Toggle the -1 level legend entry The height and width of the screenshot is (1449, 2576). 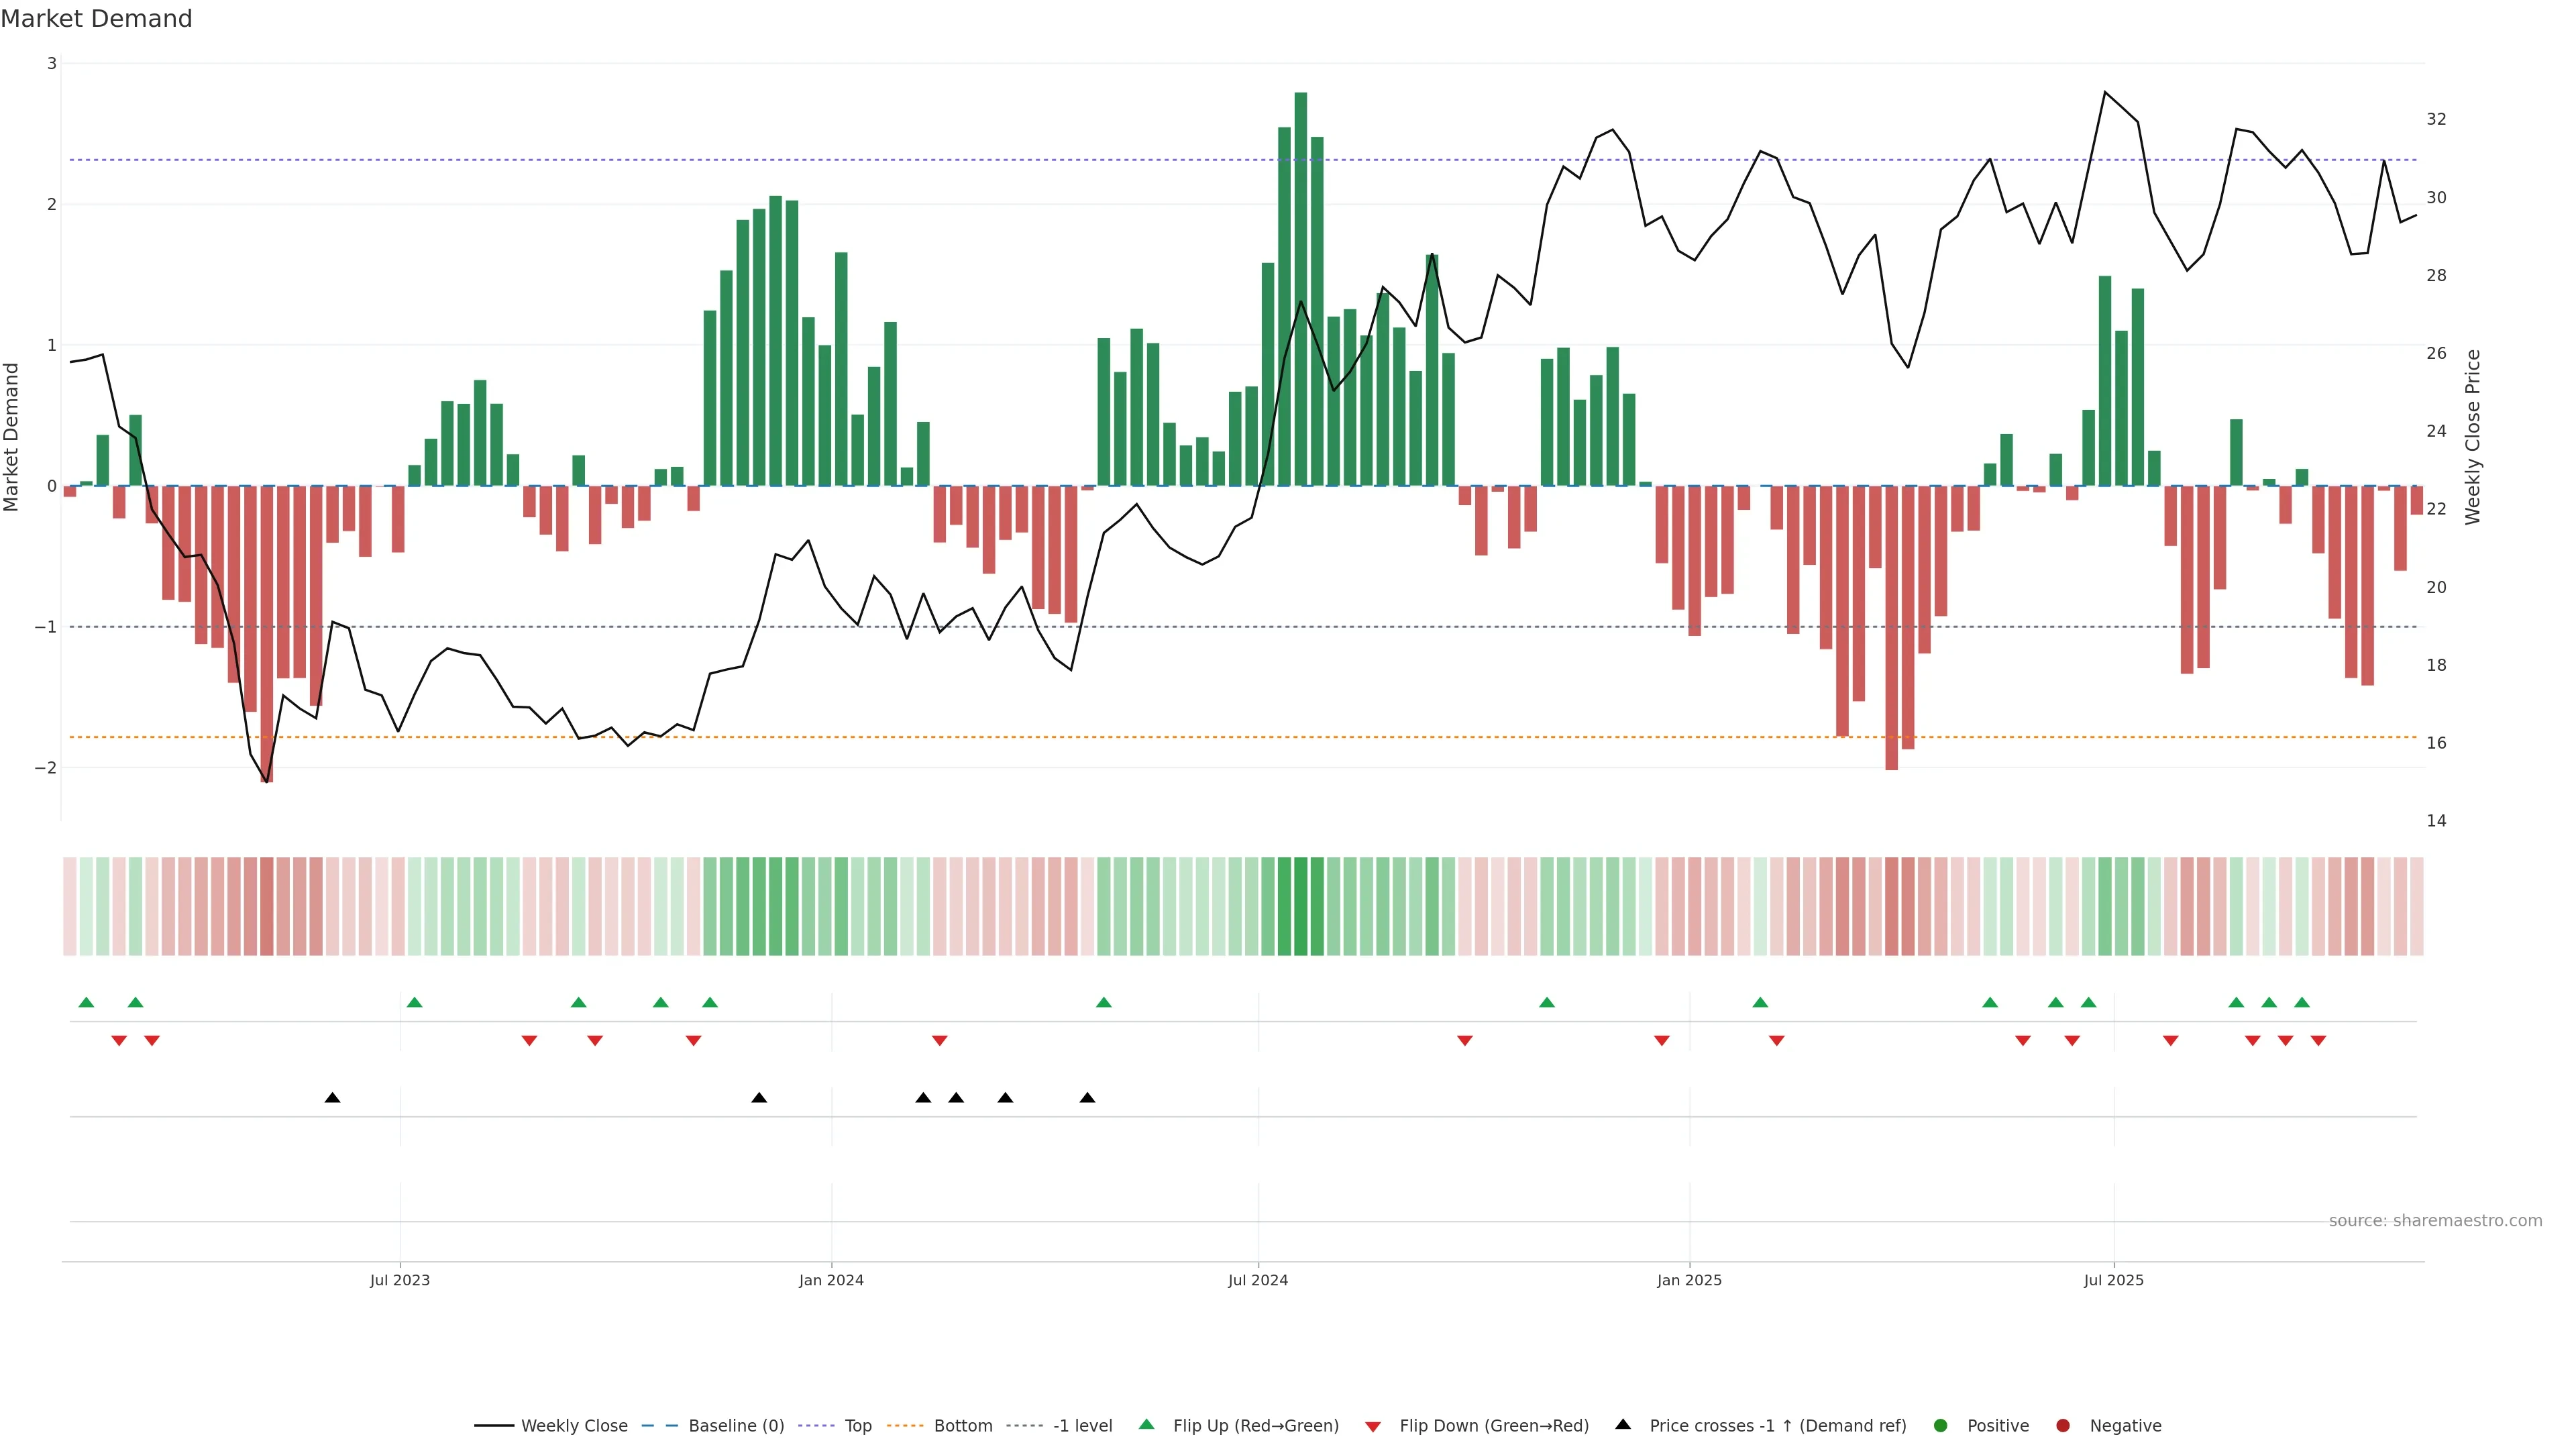tap(1082, 1426)
